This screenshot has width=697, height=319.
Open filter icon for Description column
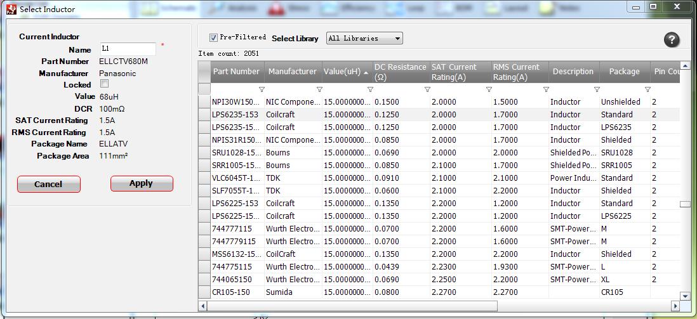pos(597,90)
